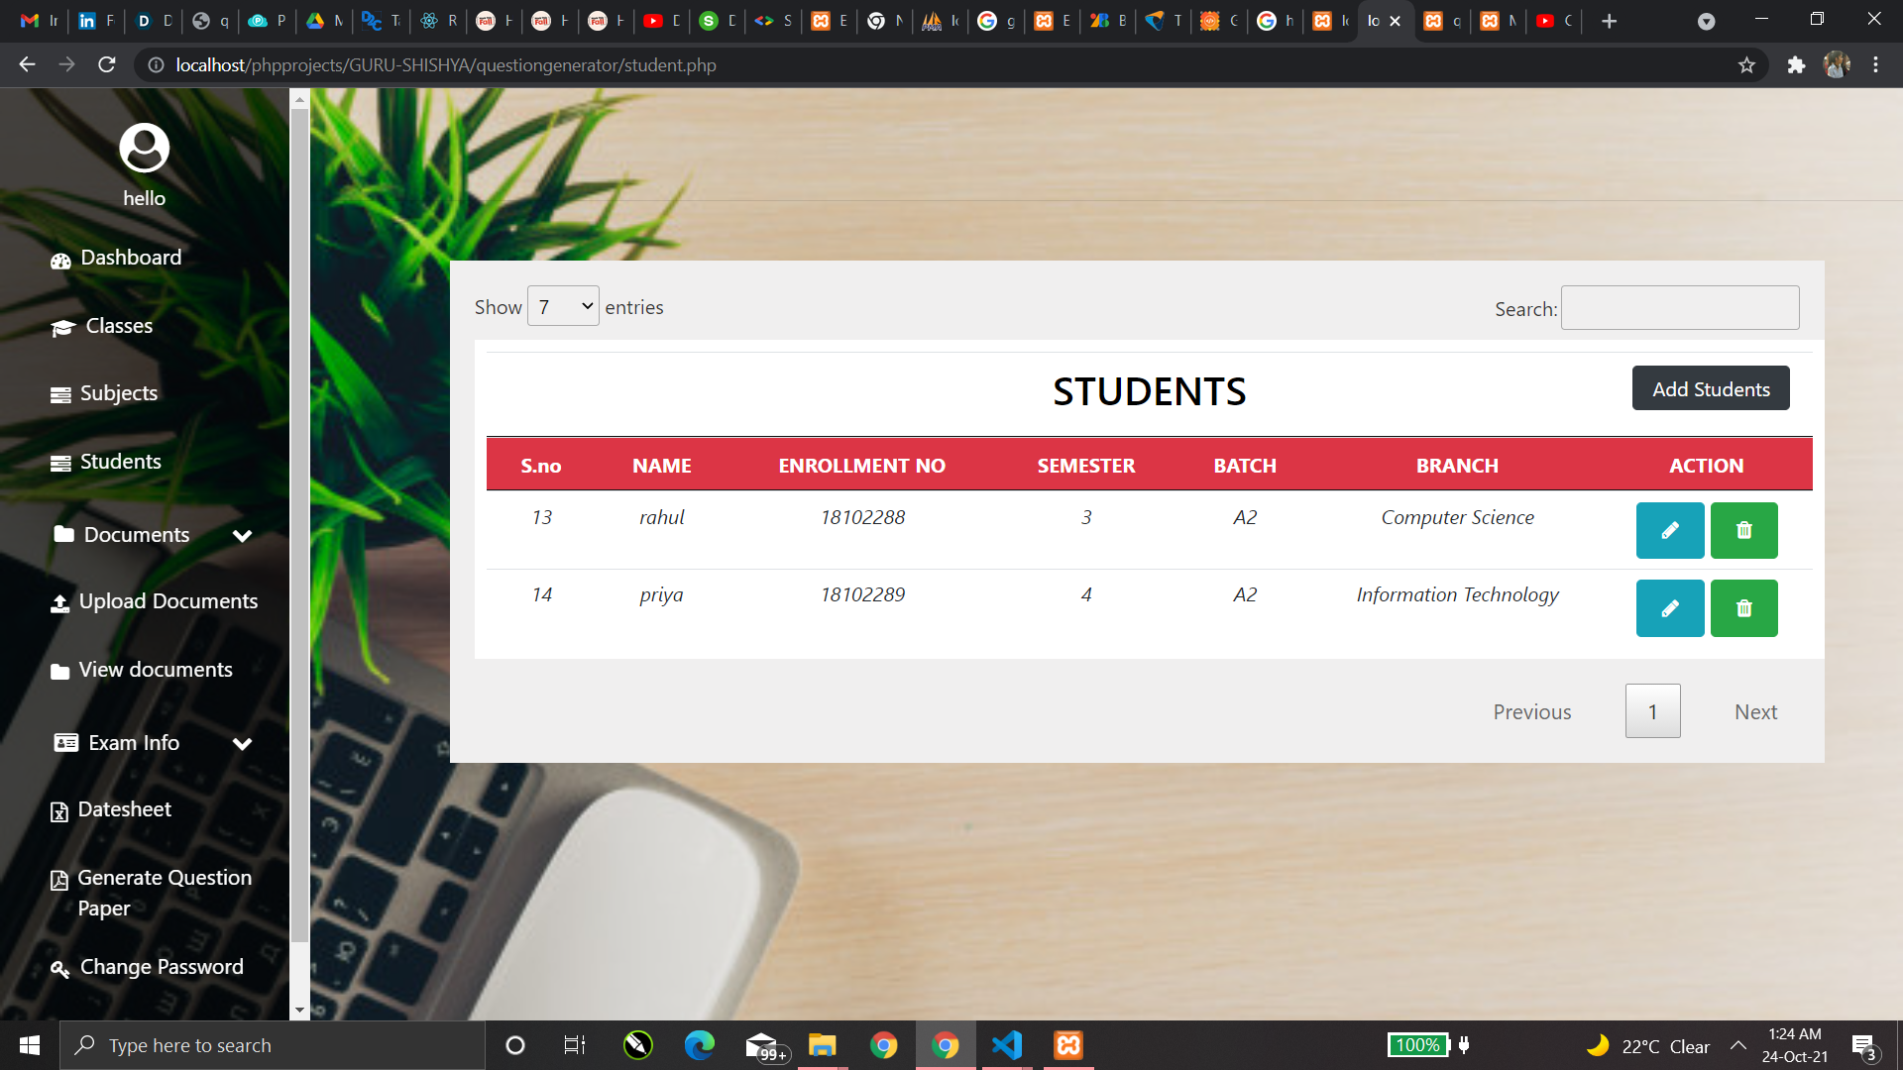The height and width of the screenshot is (1070, 1903).
Task: Bookmark this page using the star icon
Action: pyautogui.click(x=1746, y=65)
